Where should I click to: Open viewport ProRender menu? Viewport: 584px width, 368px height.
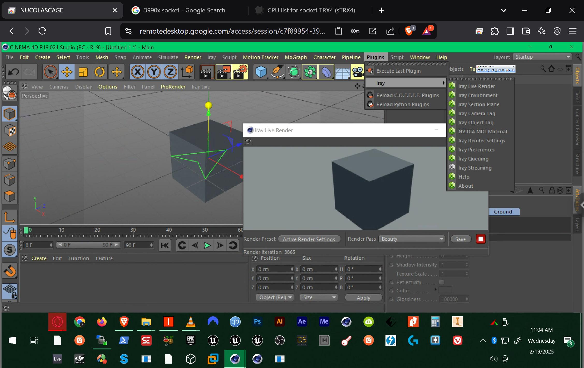[173, 87]
